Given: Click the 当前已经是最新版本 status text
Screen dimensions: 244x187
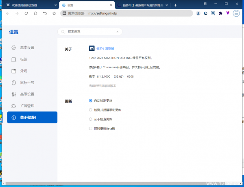Looking at the screenshot, I should pos(102,86).
